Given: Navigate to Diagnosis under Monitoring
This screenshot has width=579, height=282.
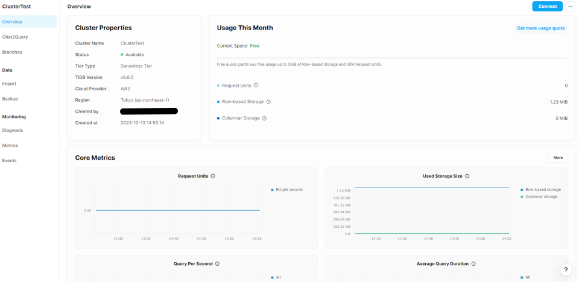Looking at the screenshot, I should [x=13, y=130].
